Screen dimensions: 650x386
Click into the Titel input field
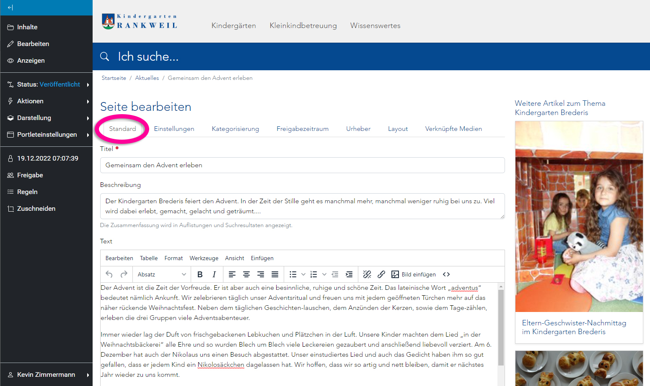[x=302, y=165]
